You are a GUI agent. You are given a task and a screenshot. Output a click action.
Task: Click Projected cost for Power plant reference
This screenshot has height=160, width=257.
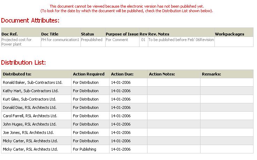coord(16,42)
